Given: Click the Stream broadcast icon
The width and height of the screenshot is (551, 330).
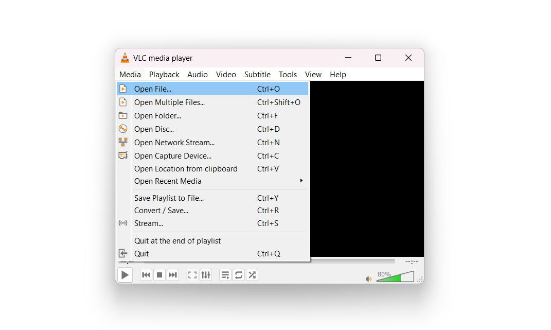Looking at the screenshot, I should click(123, 223).
